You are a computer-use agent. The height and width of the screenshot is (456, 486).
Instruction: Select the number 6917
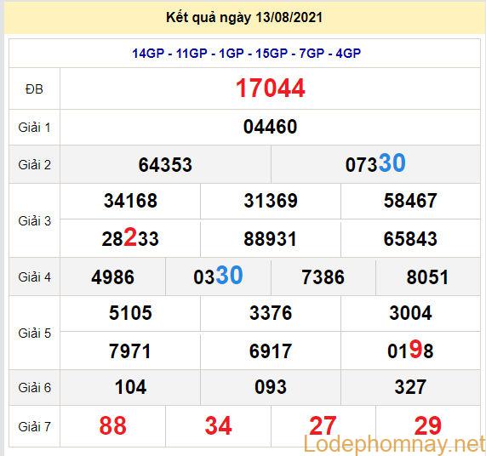click(x=271, y=351)
